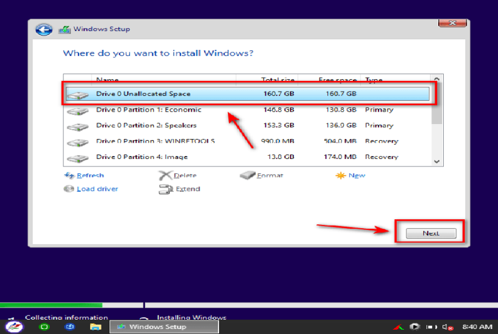Click the 153.3 GB total size cell
Screen dimensions: 498x334
pos(278,125)
